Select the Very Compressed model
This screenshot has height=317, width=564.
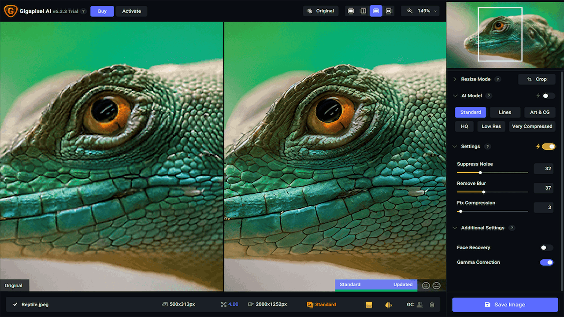(532, 126)
